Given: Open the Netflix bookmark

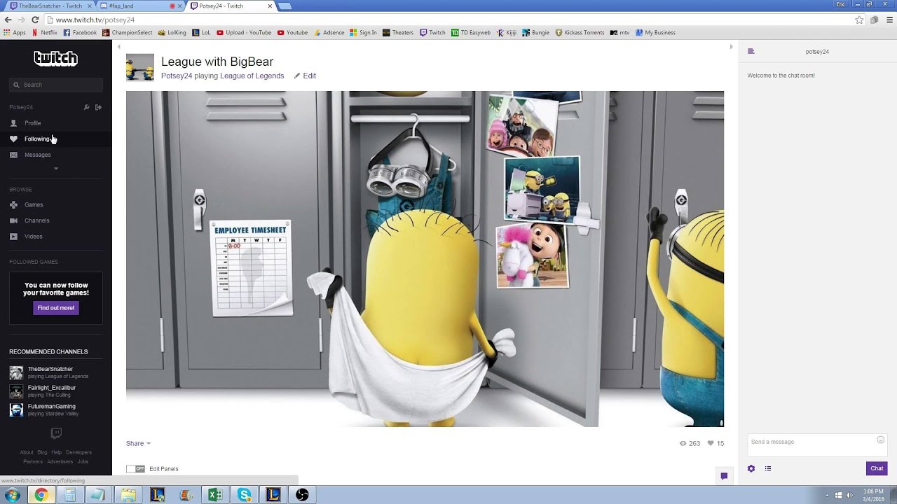Looking at the screenshot, I should [44, 33].
